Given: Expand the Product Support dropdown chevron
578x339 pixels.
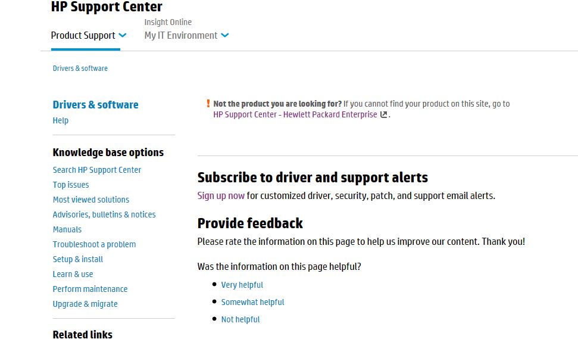Looking at the screenshot, I should (123, 35).
